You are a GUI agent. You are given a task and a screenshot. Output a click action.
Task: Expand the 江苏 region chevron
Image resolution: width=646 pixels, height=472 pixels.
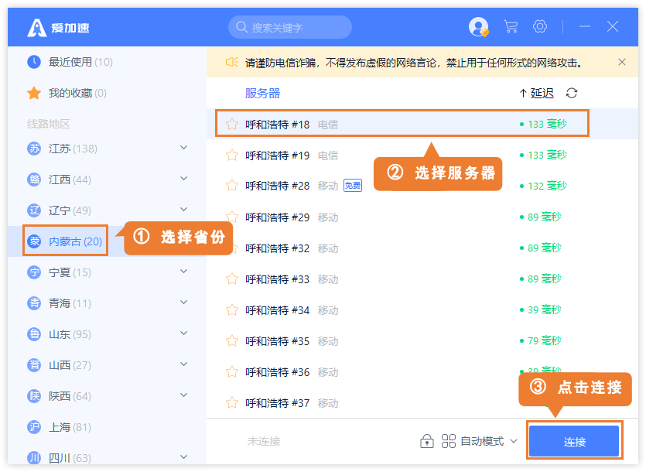point(184,148)
